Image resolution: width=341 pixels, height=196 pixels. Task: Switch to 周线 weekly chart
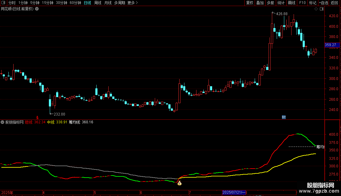pos(98,3)
